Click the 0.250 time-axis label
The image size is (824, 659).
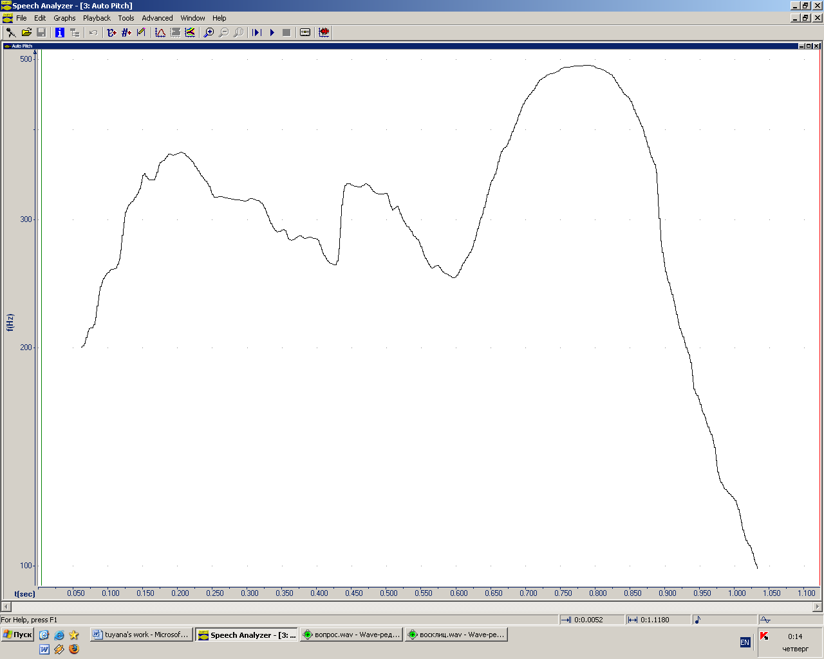[215, 593]
